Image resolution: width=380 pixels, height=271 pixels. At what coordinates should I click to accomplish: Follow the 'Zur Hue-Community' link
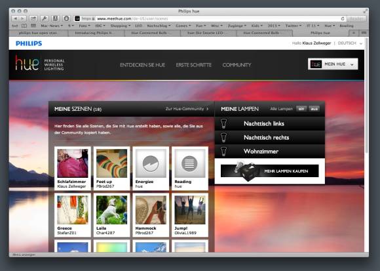[187, 109]
